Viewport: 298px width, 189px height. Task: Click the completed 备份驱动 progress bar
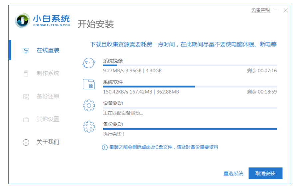point(190,129)
